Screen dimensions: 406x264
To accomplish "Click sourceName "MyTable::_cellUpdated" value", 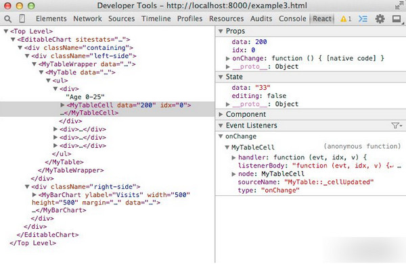I will pos(329,182).
